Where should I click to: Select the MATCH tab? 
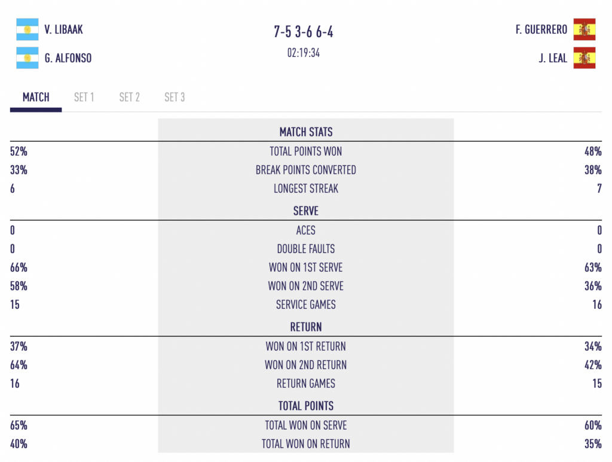[36, 98]
